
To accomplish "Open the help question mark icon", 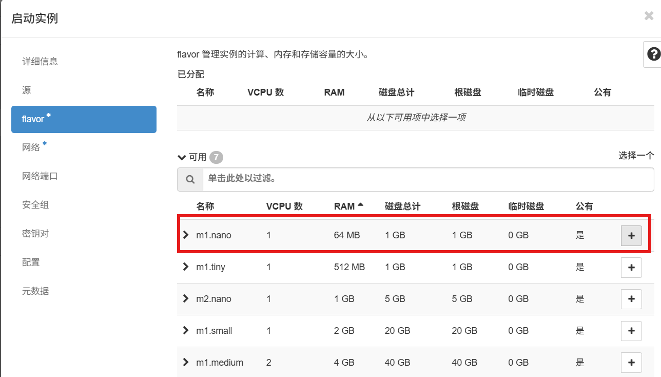I will pos(653,54).
